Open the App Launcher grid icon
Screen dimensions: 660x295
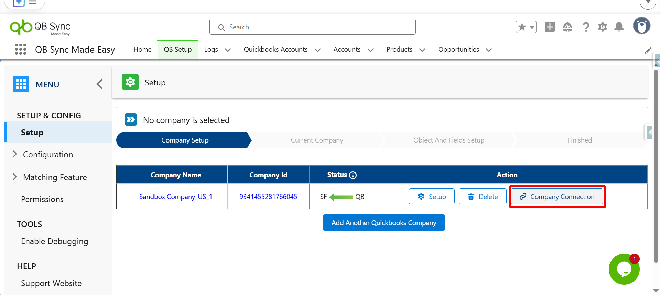coord(21,49)
